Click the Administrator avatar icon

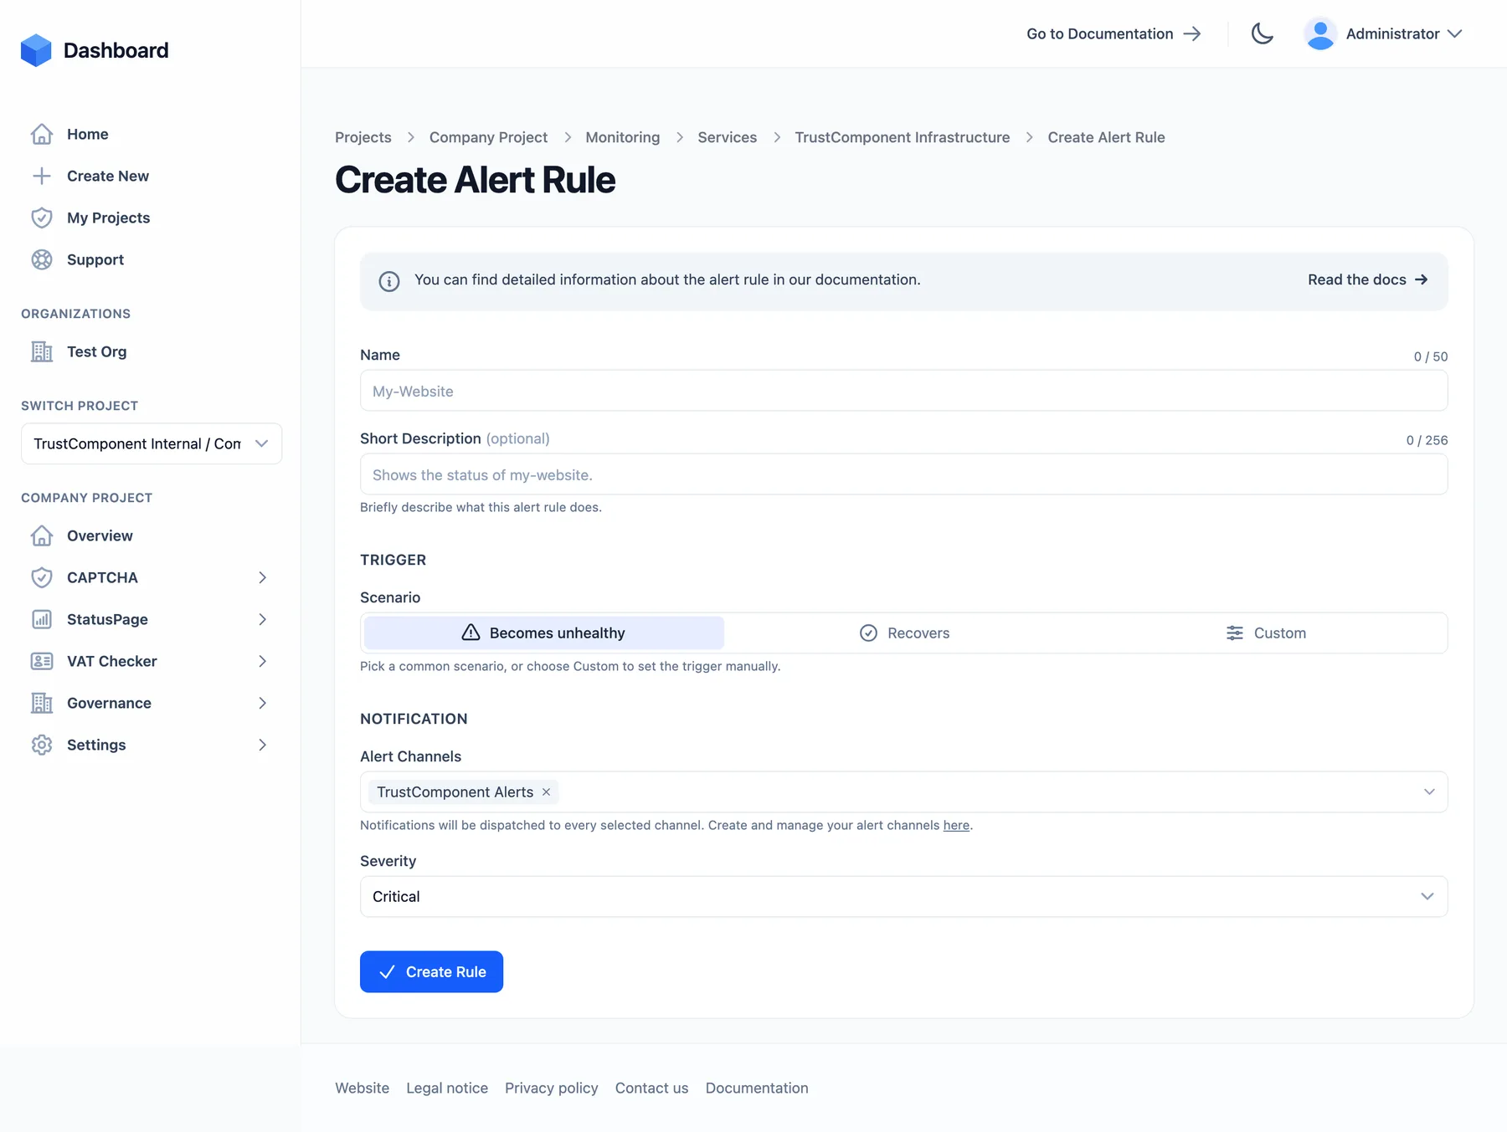(1320, 33)
